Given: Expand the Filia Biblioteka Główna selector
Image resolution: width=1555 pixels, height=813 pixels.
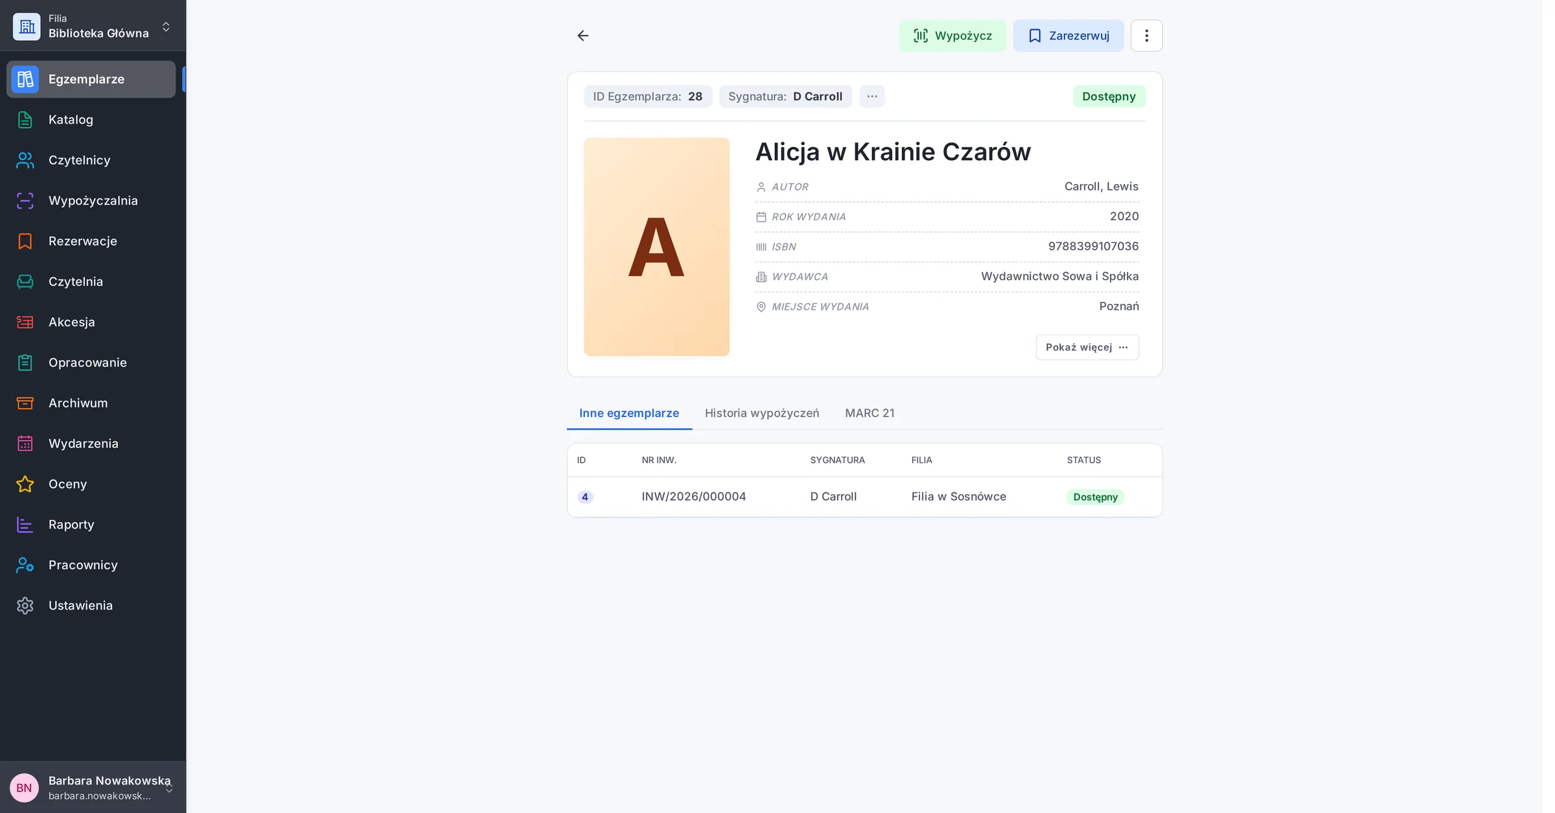Looking at the screenshot, I should pyautogui.click(x=93, y=26).
